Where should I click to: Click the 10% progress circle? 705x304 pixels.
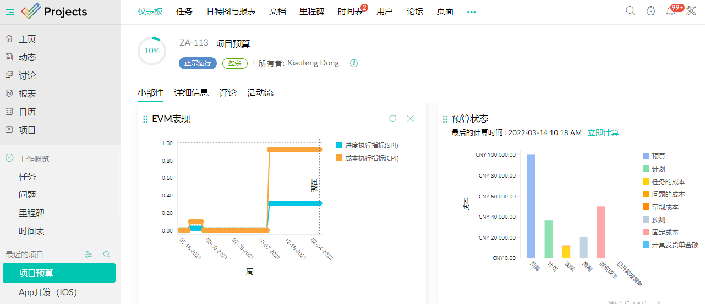[x=152, y=51]
